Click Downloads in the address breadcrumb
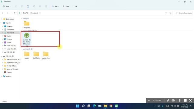194x109 pixels. coord(34,13)
